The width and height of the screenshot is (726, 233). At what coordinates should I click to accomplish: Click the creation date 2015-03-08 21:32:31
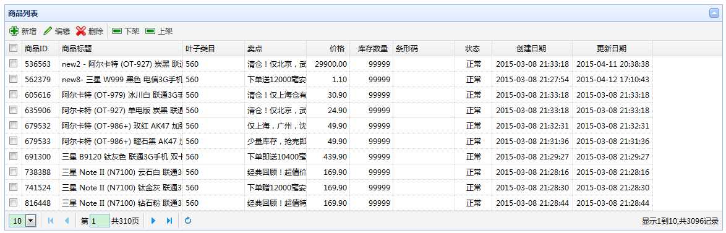coord(532,125)
